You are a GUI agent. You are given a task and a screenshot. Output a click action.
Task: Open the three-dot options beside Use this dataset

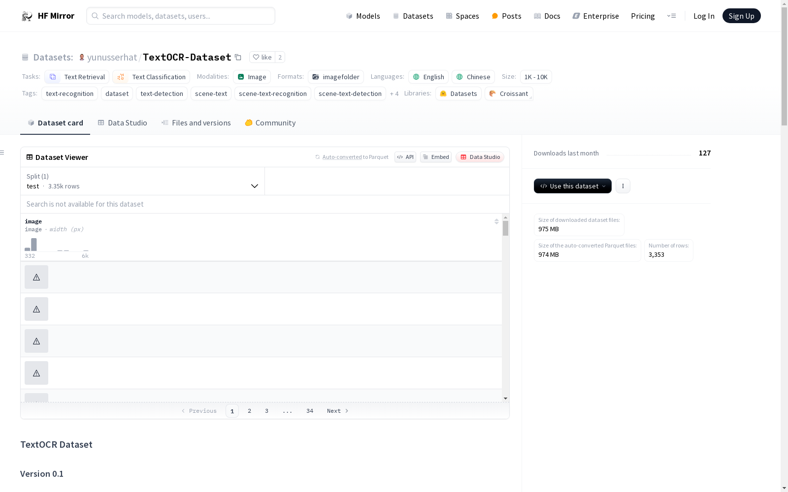pyautogui.click(x=623, y=186)
